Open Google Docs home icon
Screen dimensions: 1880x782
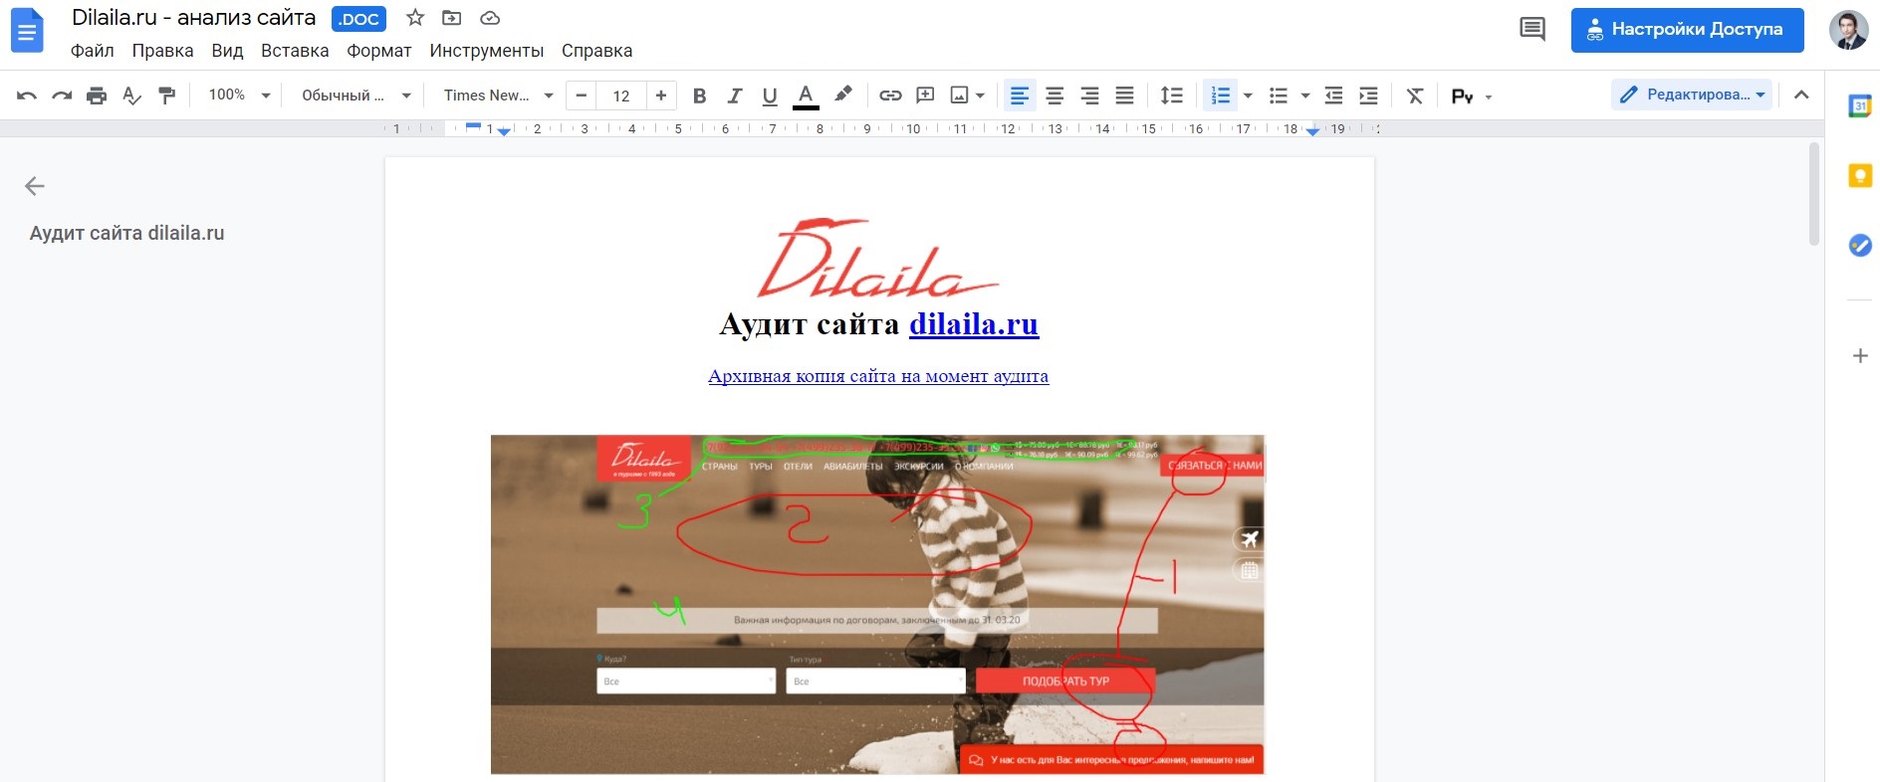pyautogui.click(x=27, y=31)
